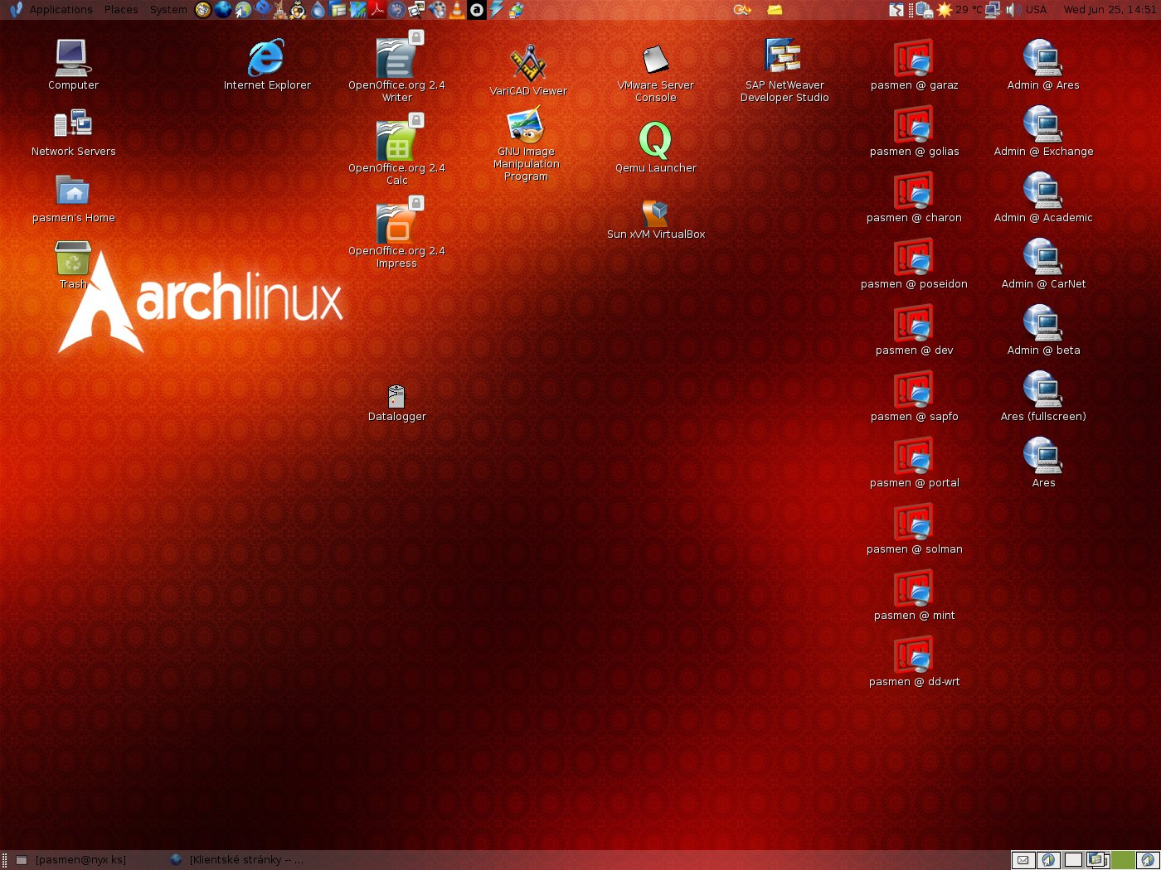Click the network monitor tray icon

tap(992, 10)
